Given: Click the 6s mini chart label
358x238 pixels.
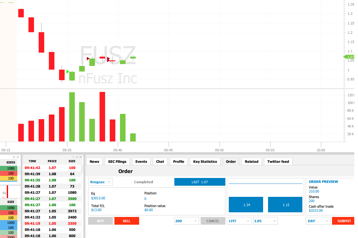Looking at the screenshot, I should [4, 193].
